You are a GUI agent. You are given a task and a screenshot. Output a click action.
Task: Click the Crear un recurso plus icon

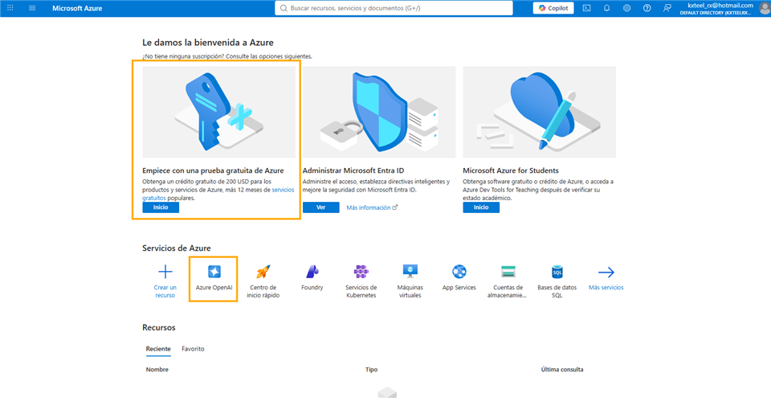pos(165,272)
